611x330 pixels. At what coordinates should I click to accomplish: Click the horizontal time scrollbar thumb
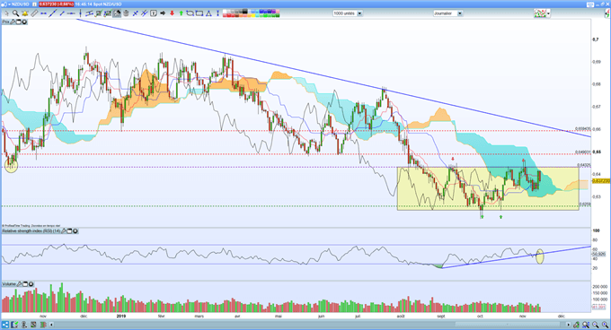[x=508, y=325]
